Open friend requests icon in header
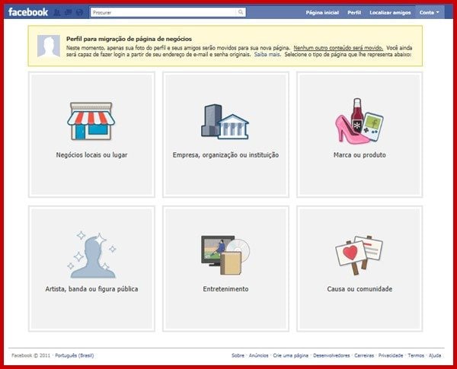 tap(57, 12)
